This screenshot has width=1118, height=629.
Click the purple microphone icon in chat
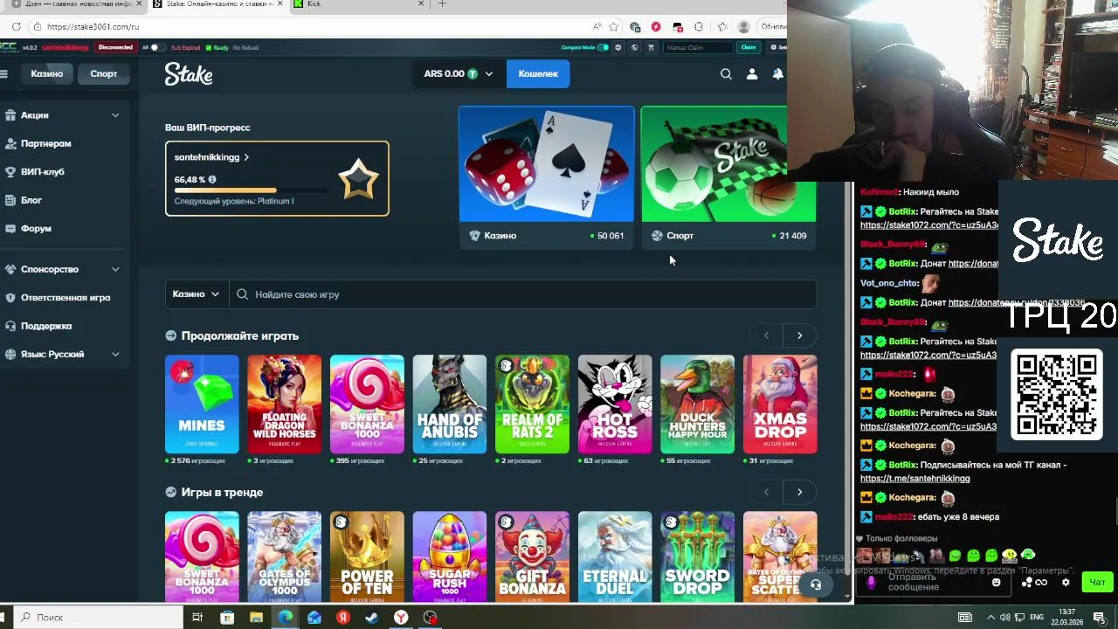pos(870,582)
